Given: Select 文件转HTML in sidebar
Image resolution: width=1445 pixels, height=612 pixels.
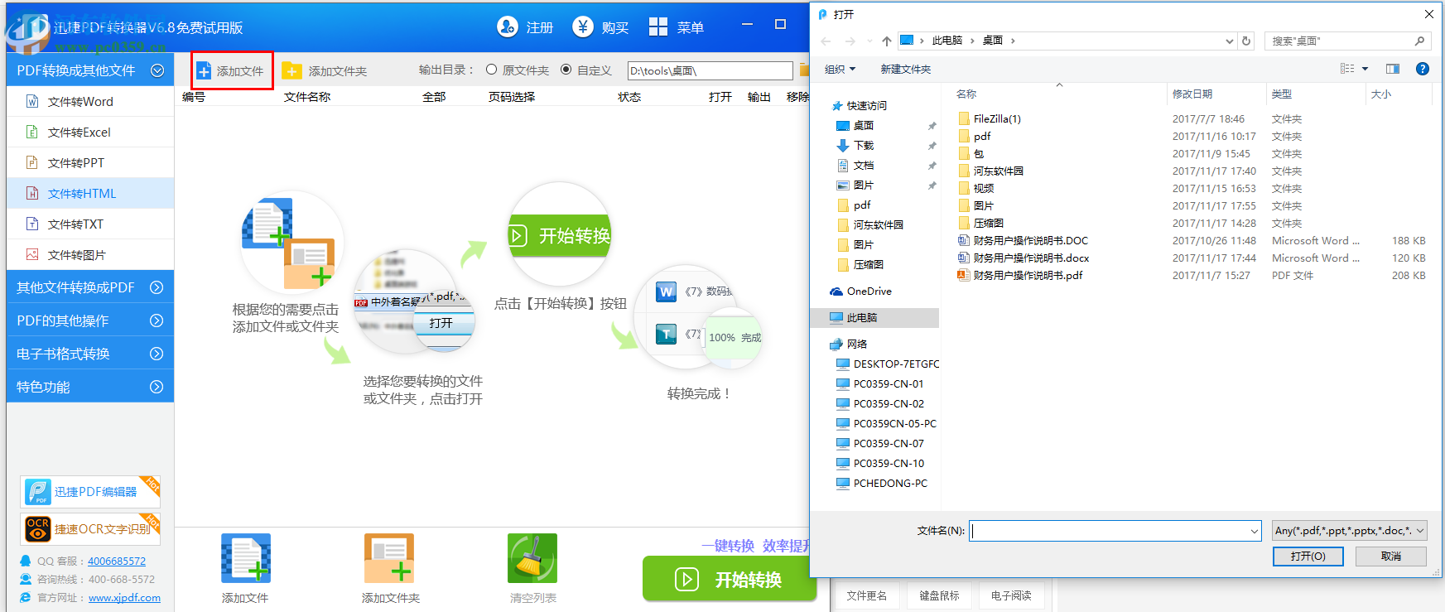Looking at the screenshot, I should (90, 193).
